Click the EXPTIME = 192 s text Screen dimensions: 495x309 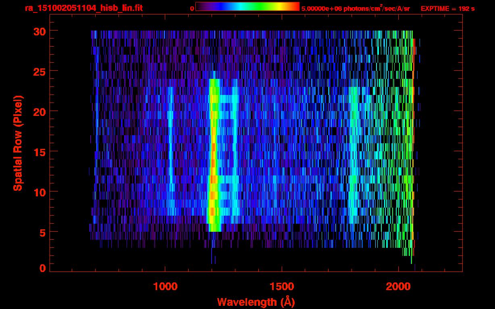click(x=447, y=8)
